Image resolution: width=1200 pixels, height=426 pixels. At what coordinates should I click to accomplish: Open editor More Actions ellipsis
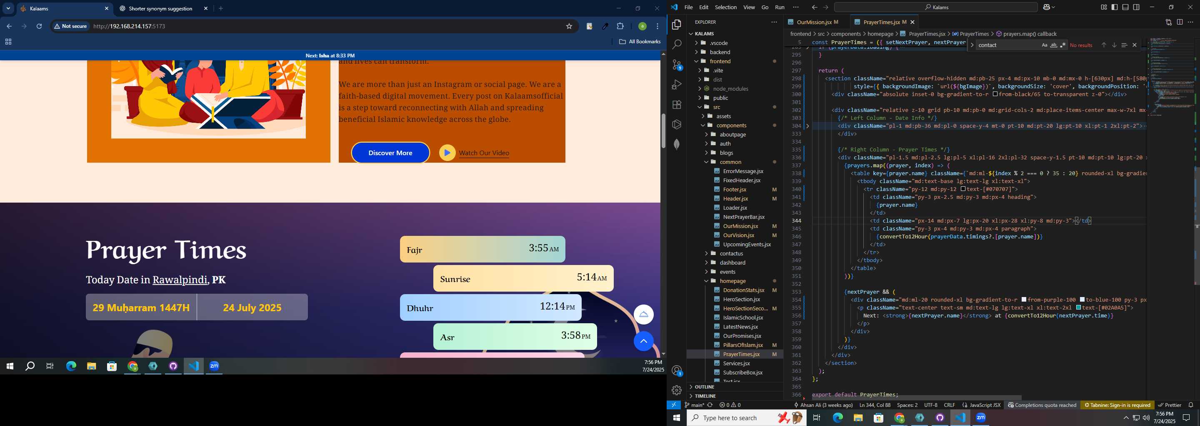1190,22
